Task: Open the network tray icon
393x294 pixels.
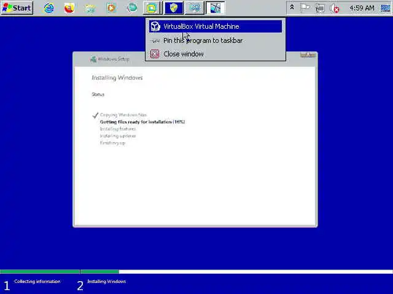Action: coord(320,9)
